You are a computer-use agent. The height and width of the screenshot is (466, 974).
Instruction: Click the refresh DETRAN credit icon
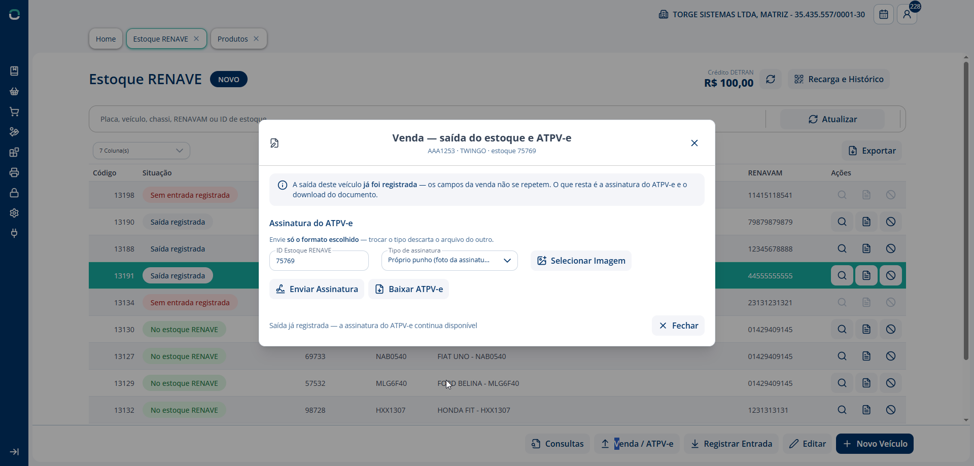coord(771,79)
